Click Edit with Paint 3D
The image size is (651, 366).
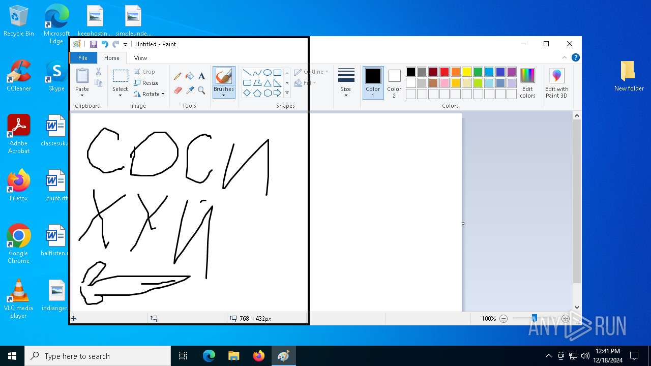[556, 83]
